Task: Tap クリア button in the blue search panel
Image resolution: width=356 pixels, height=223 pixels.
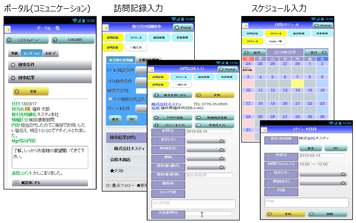Action: 132,119
